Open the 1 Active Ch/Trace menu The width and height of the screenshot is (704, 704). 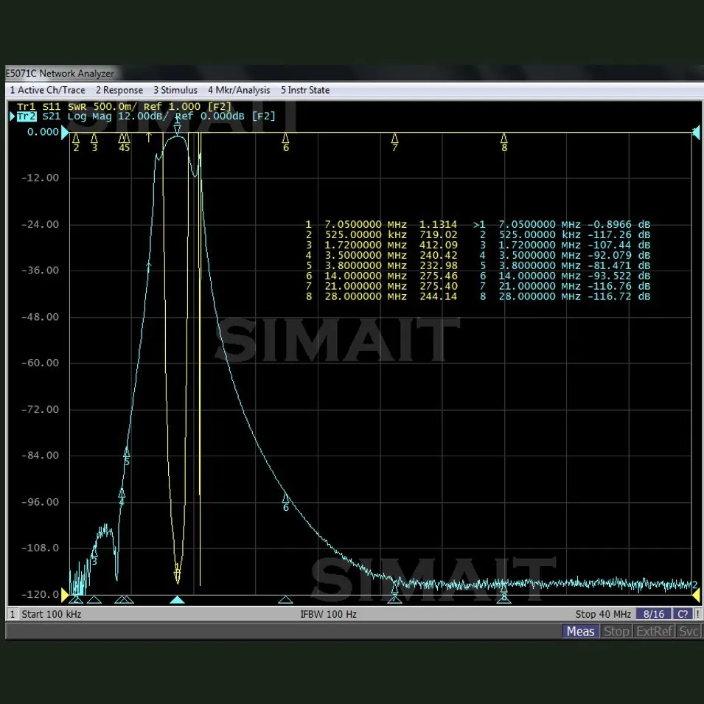(48, 90)
